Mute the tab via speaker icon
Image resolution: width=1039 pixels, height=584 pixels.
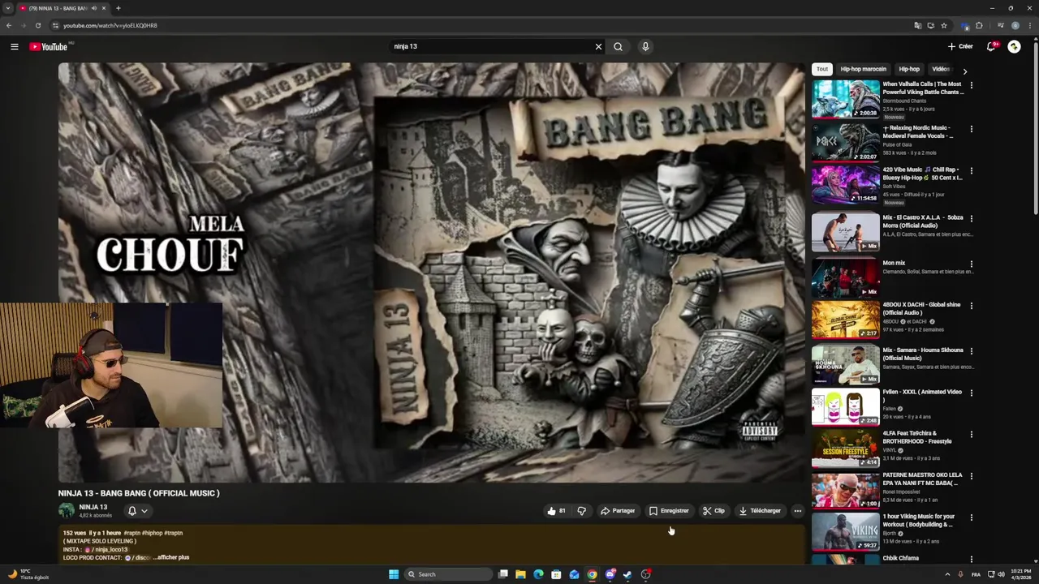pos(94,8)
